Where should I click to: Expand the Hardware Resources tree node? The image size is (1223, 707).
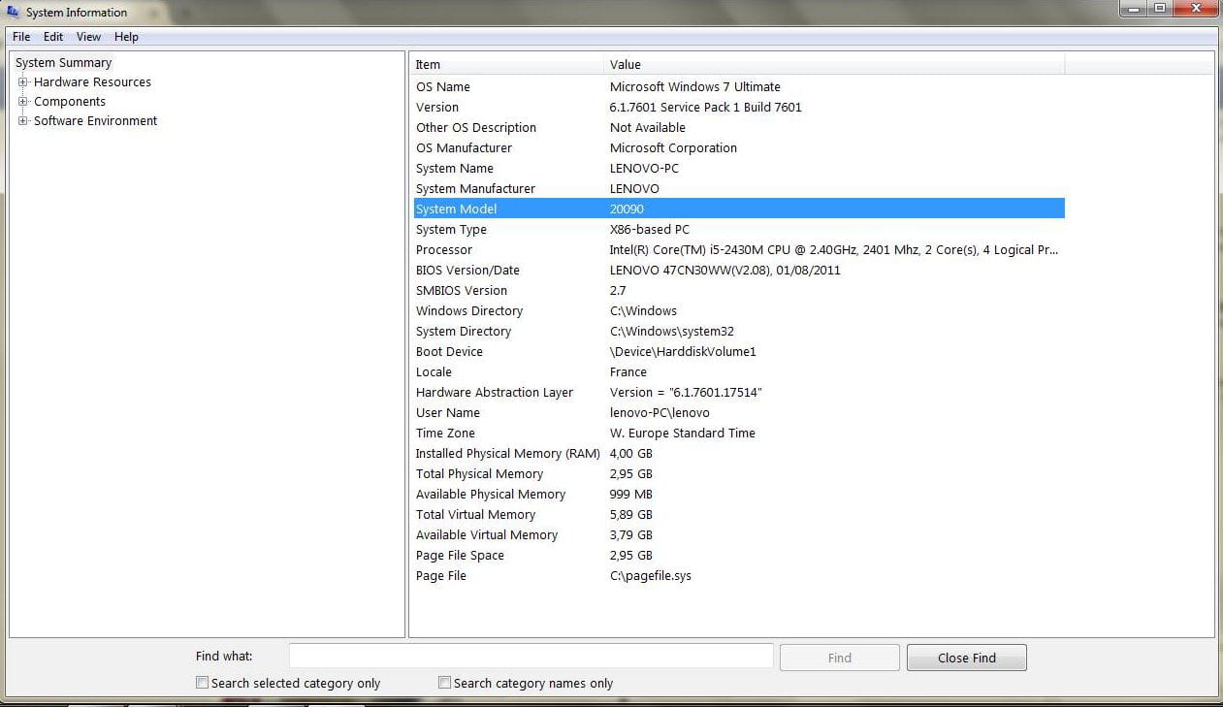click(x=23, y=82)
